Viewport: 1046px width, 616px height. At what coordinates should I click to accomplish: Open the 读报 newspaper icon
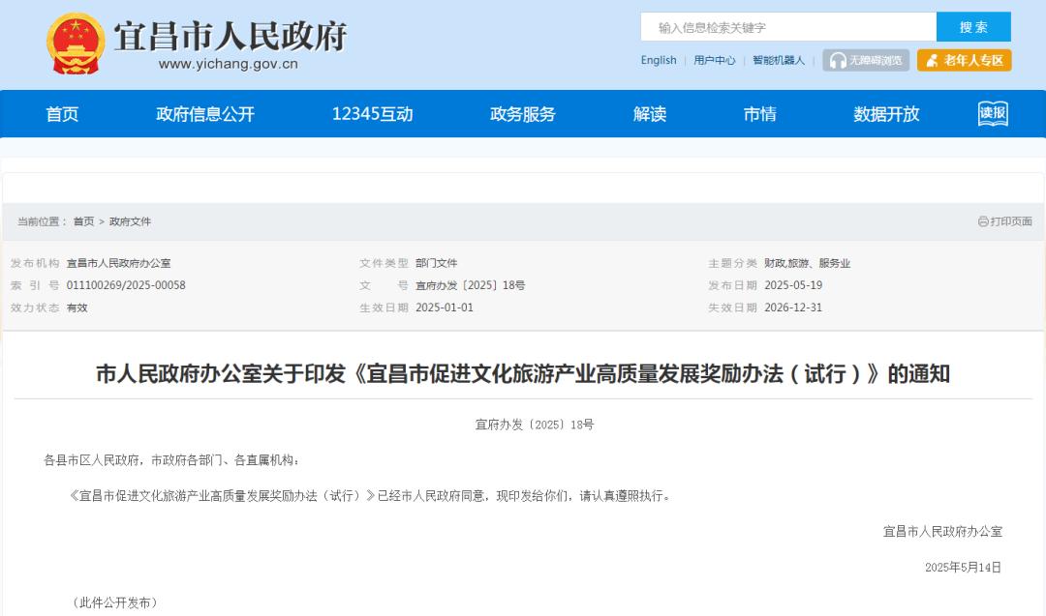993,114
